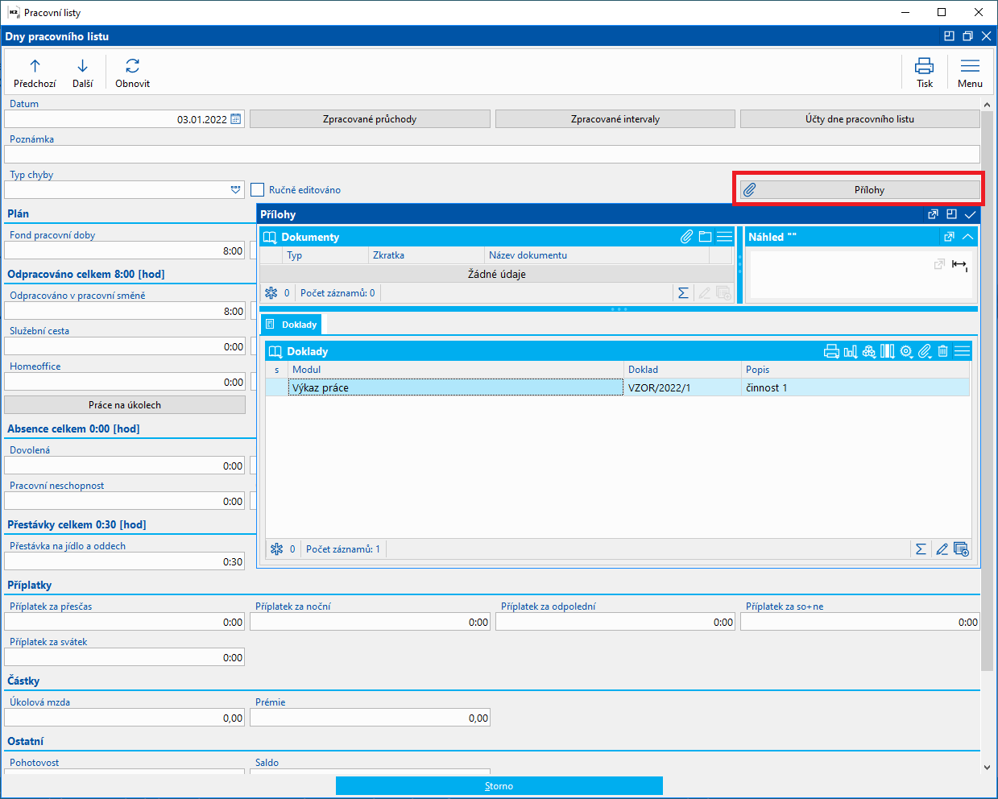Go to the next day with Další

point(82,72)
